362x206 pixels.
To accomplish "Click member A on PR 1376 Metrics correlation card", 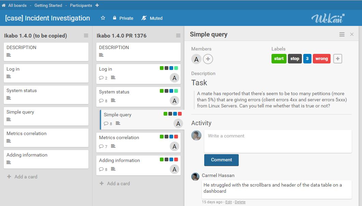I will tap(174, 146).
